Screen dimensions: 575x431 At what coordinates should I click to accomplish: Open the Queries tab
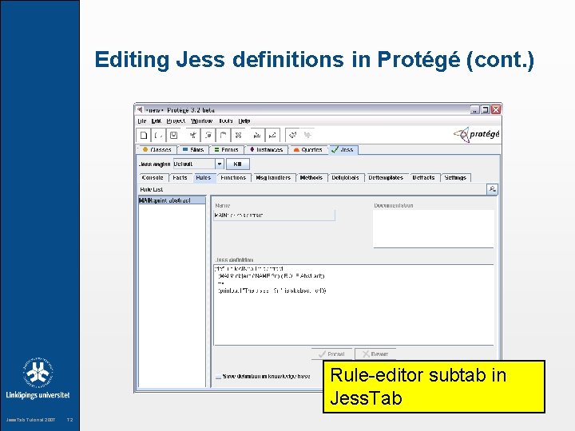pos(308,149)
